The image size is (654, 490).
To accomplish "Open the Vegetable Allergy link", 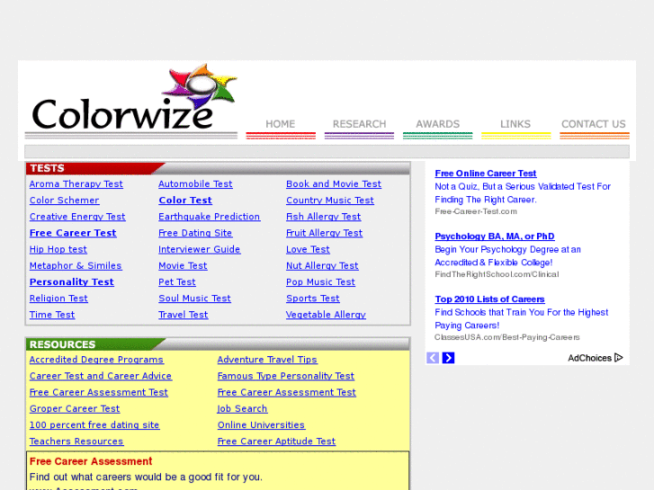I will tap(327, 315).
